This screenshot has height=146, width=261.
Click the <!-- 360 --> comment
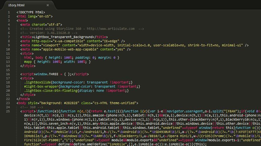tap(32, 107)
